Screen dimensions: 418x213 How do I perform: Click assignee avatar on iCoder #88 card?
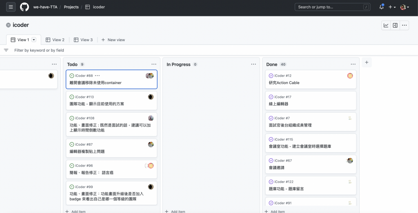pyautogui.click(x=150, y=76)
